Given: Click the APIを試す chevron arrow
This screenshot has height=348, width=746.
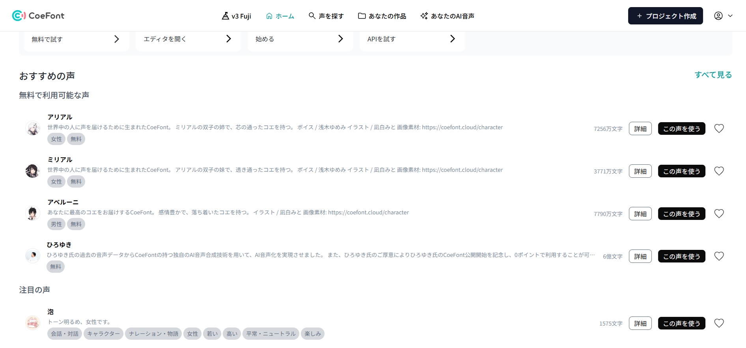Looking at the screenshot, I should coord(452,39).
